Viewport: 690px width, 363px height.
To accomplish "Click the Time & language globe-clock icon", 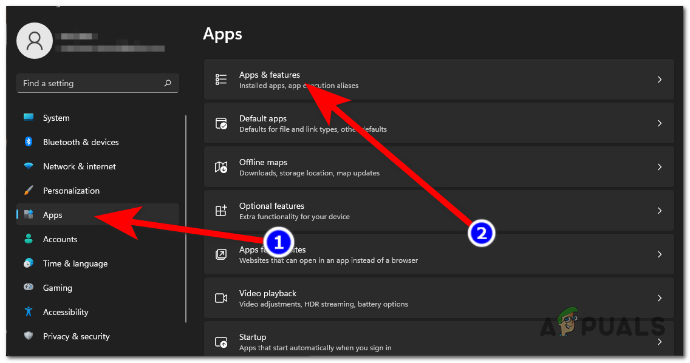I will 29,263.
